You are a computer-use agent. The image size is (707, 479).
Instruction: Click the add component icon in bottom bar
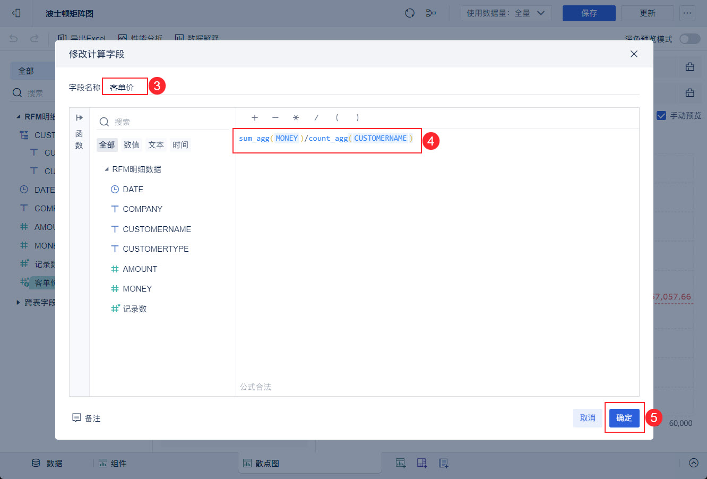tap(401, 463)
